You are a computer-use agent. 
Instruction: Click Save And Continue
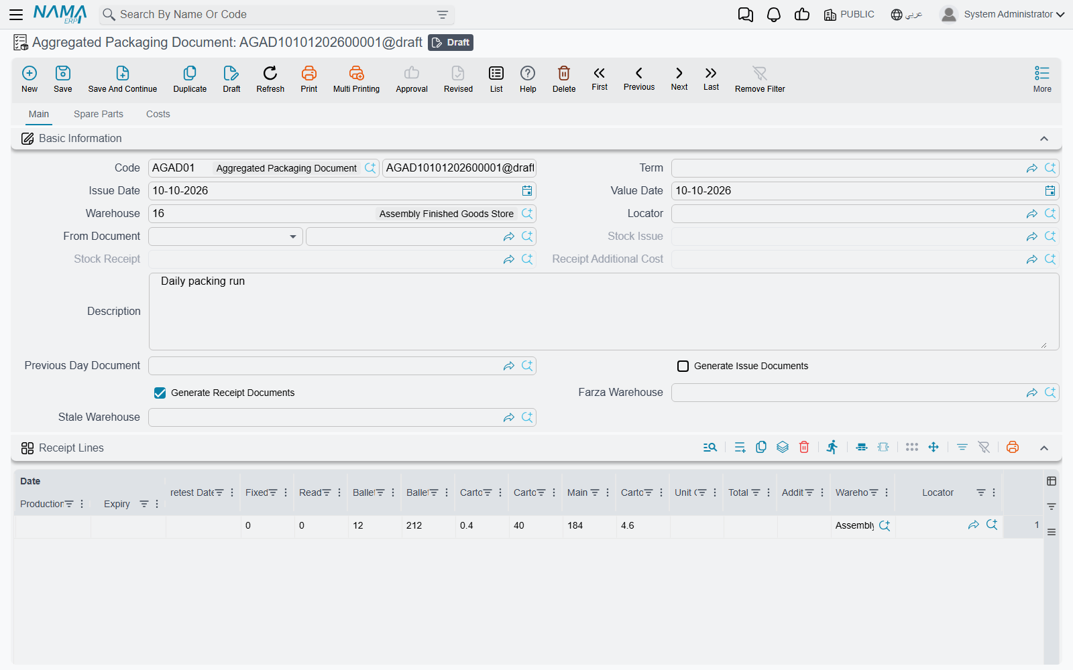point(123,79)
